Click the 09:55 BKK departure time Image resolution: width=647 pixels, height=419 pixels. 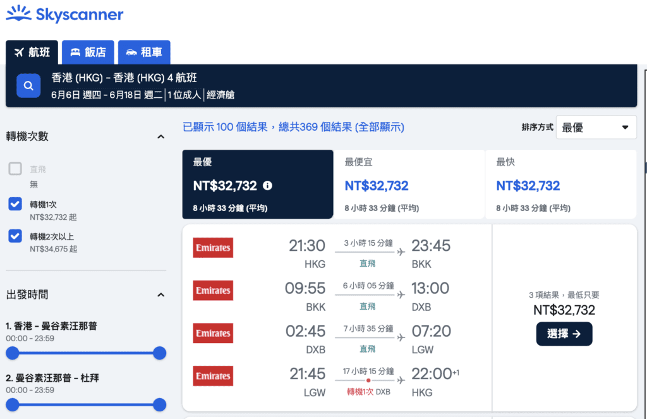click(x=305, y=288)
